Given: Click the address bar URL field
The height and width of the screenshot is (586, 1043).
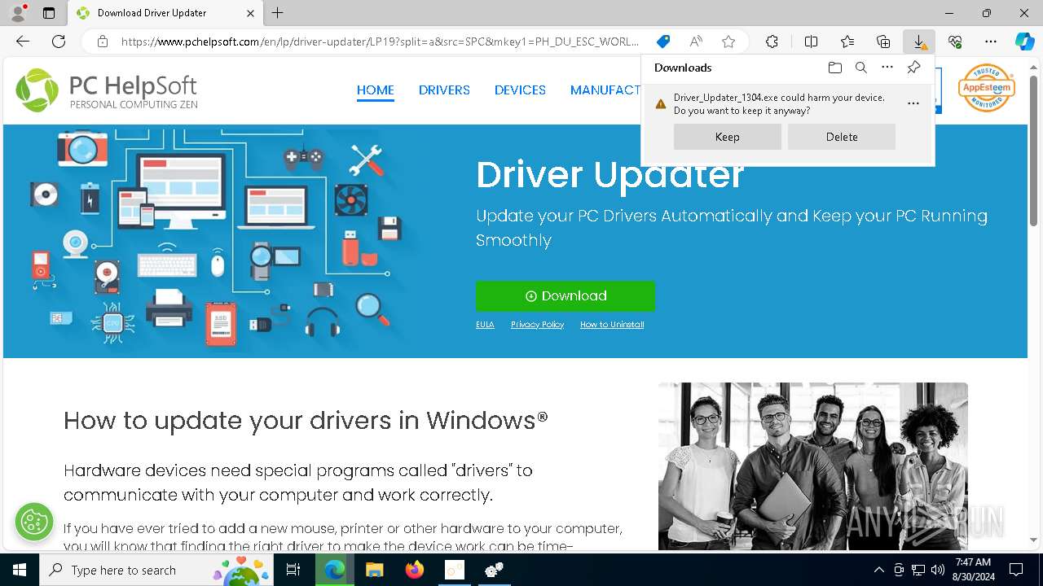Looking at the screenshot, I should pyautogui.click(x=379, y=42).
